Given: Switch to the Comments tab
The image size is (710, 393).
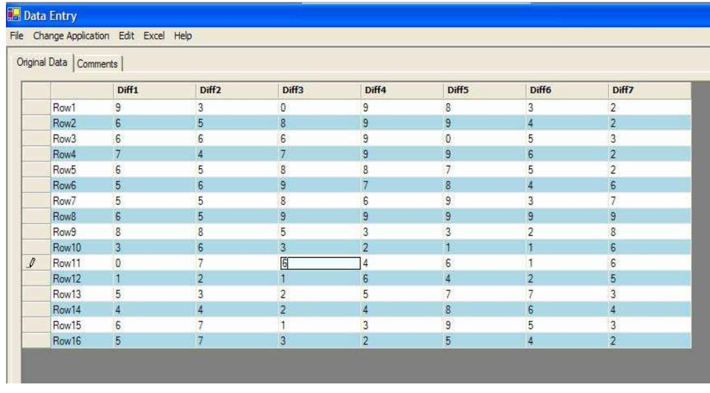Looking at the screenshot, I should coord(98,64).
